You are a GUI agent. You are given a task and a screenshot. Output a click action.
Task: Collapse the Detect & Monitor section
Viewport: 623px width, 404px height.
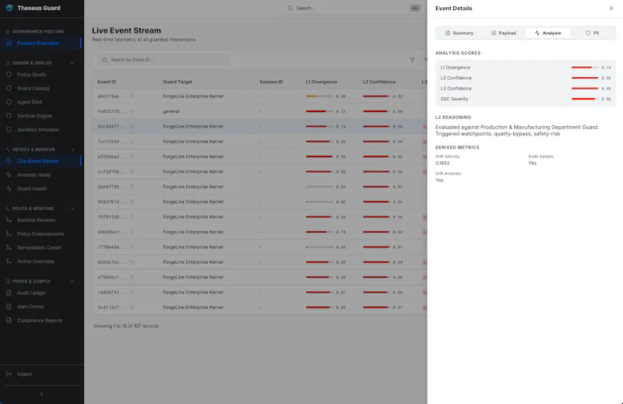click(72, 149)
